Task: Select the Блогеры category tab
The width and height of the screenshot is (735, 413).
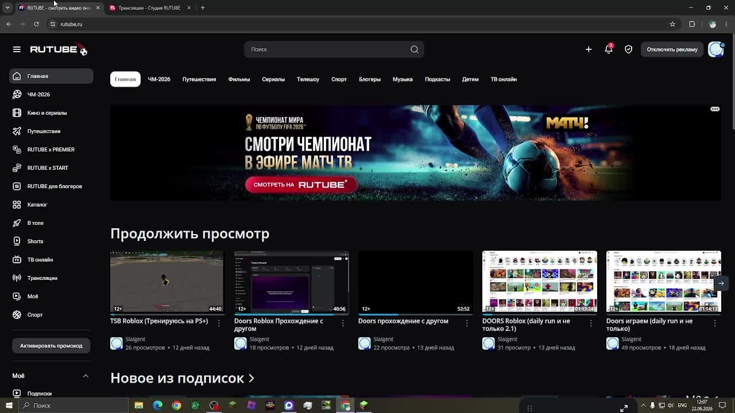Action: click(370, 79)
